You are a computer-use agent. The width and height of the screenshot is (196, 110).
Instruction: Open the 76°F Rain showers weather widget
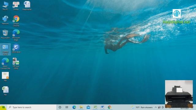click(x=142, y=107)
